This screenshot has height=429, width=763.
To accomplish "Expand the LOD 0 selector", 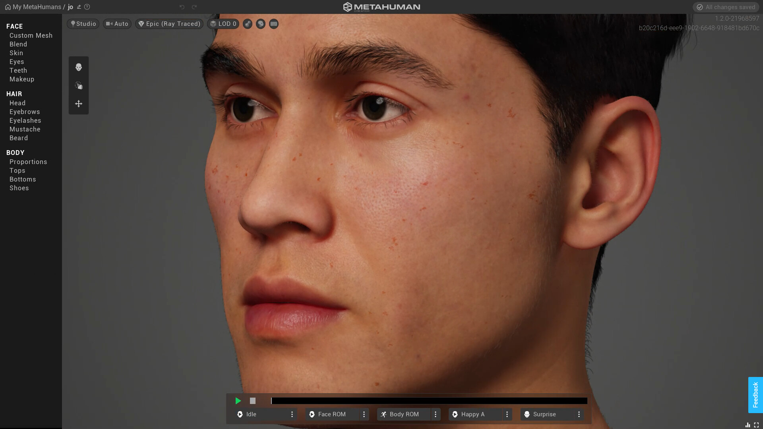I will [x=223, y=24].
